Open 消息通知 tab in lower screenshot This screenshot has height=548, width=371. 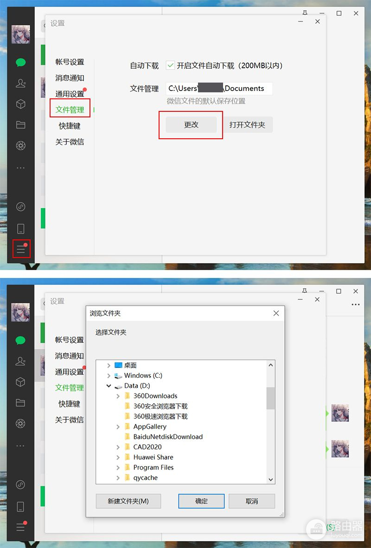click(x=70, y=356)
